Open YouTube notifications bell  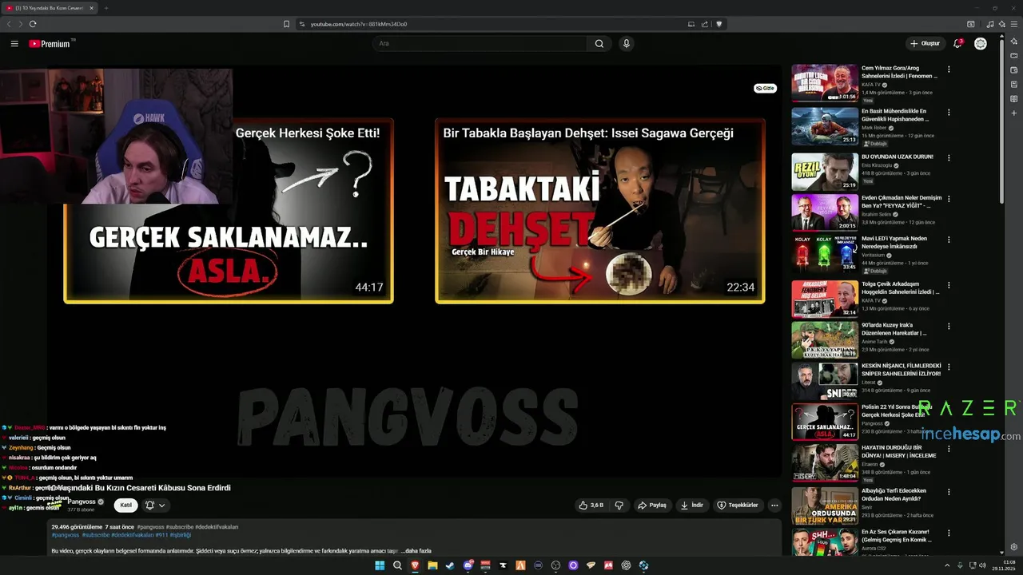tap(957, 43)
